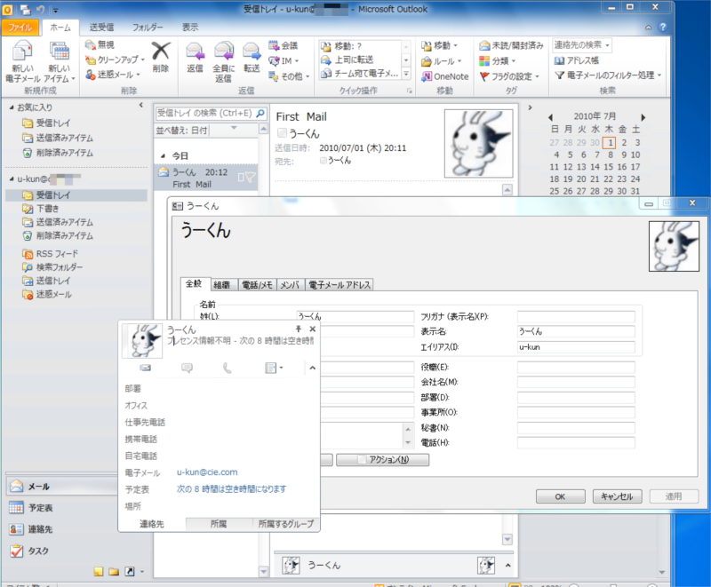Click OK in the contact properties dialog

(x=561, y=496)
